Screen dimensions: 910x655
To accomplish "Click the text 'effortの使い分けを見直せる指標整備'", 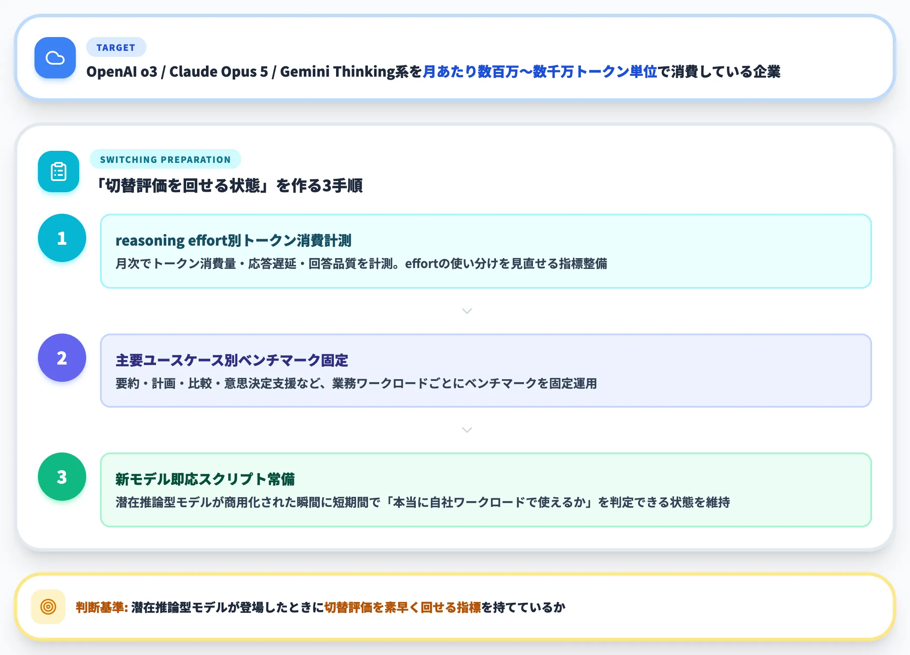I will (506, 263).
